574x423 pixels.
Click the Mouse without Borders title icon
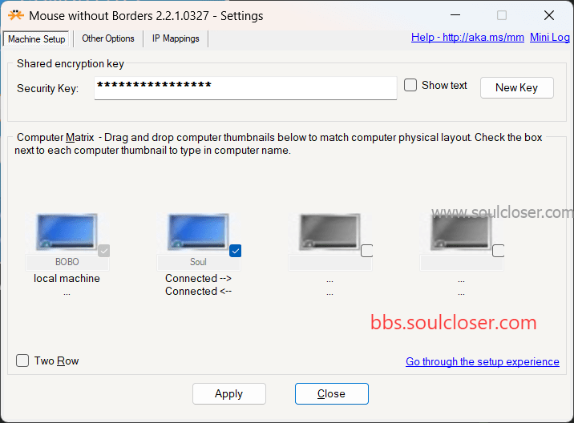16,15
